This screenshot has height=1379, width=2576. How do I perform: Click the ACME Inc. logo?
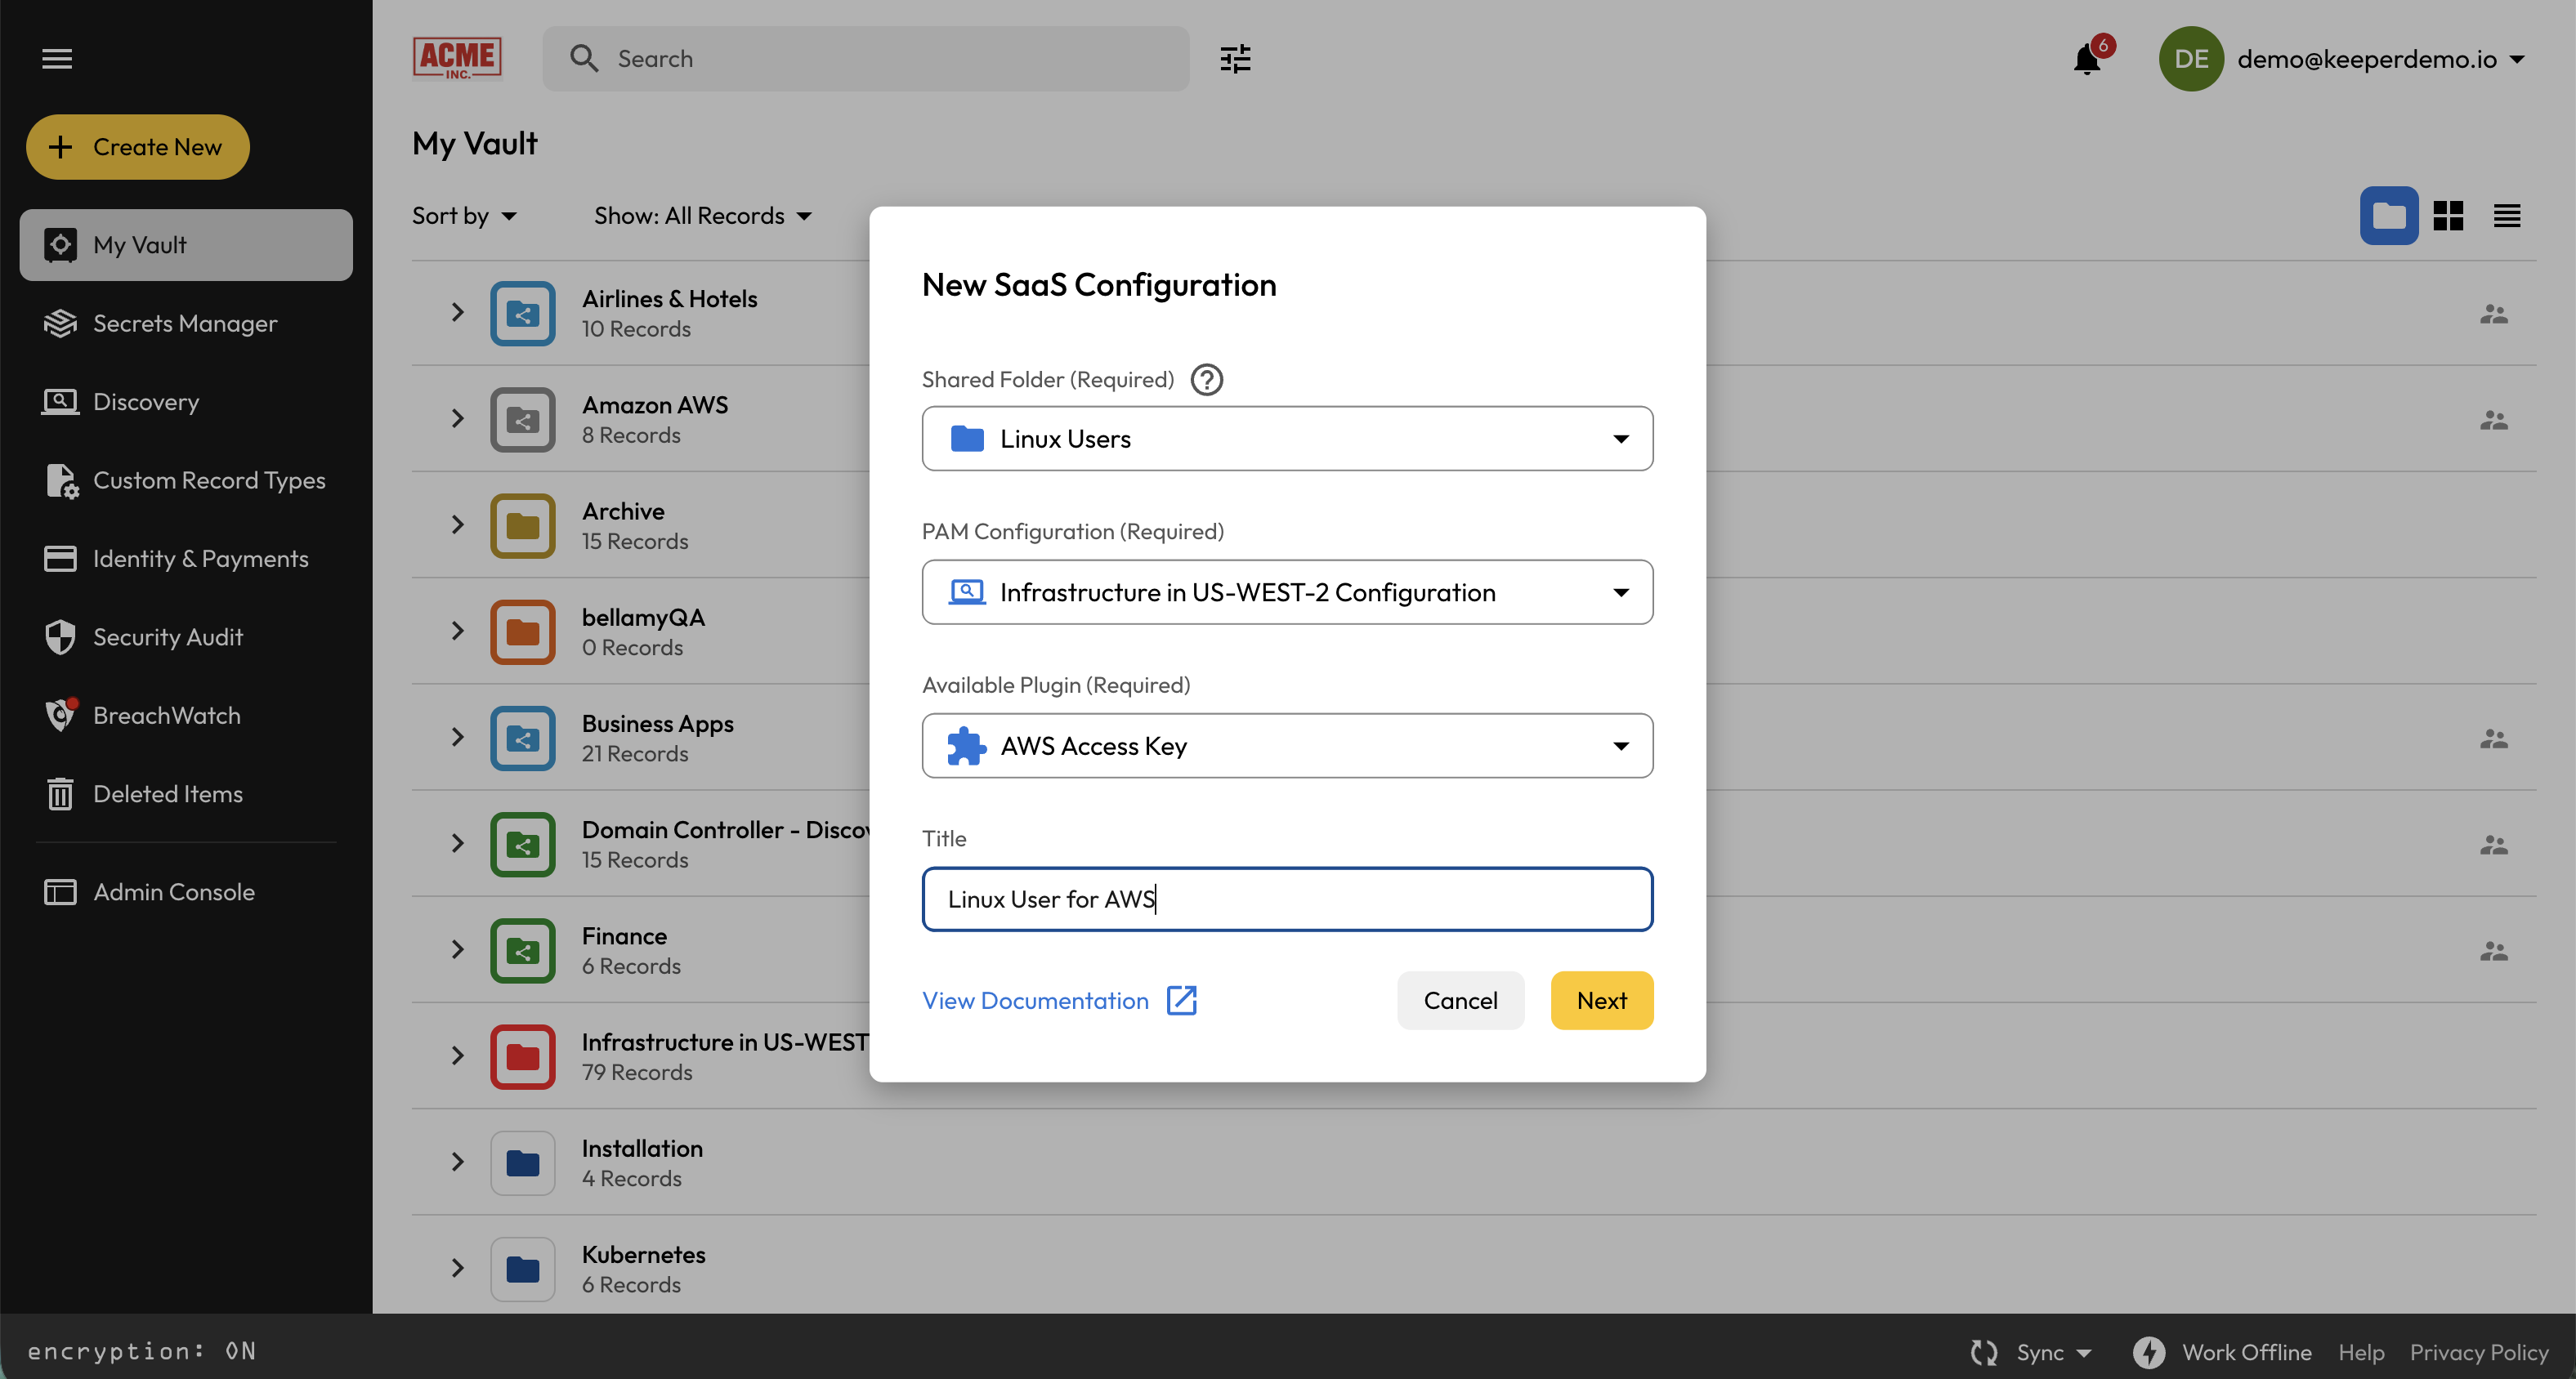tap(457, 58)
